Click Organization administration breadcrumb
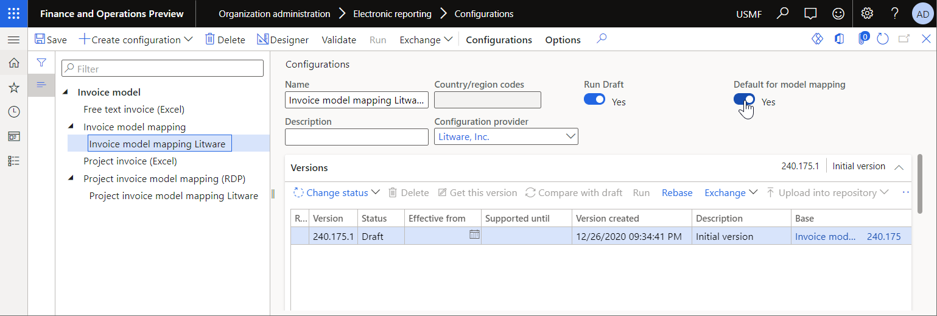This screenshot has height=316, width=937. [275, 13]
